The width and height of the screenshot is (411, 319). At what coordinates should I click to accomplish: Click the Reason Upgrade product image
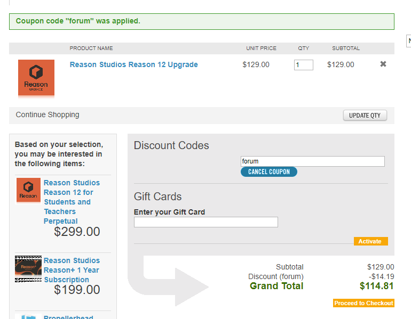tap(36, 78)
